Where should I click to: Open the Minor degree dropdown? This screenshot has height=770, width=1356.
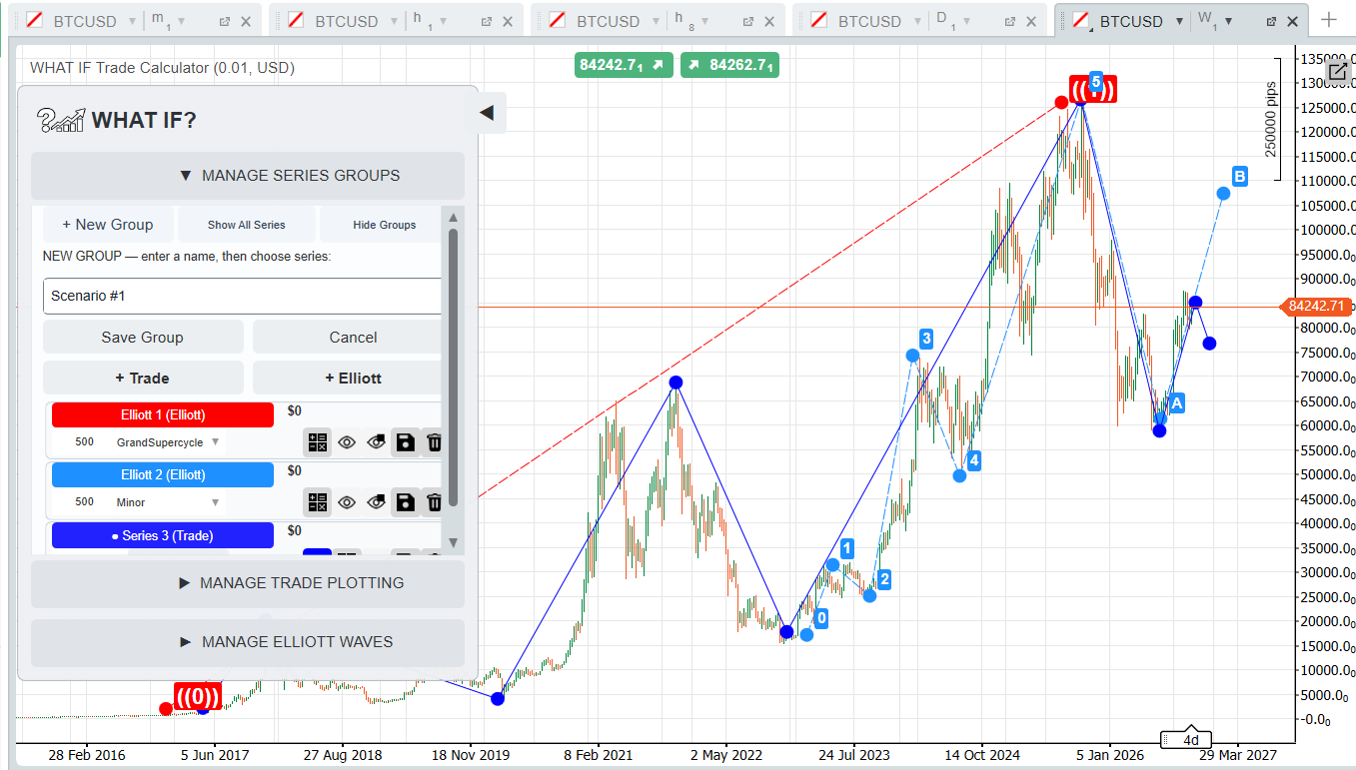(x=168, y=502)
